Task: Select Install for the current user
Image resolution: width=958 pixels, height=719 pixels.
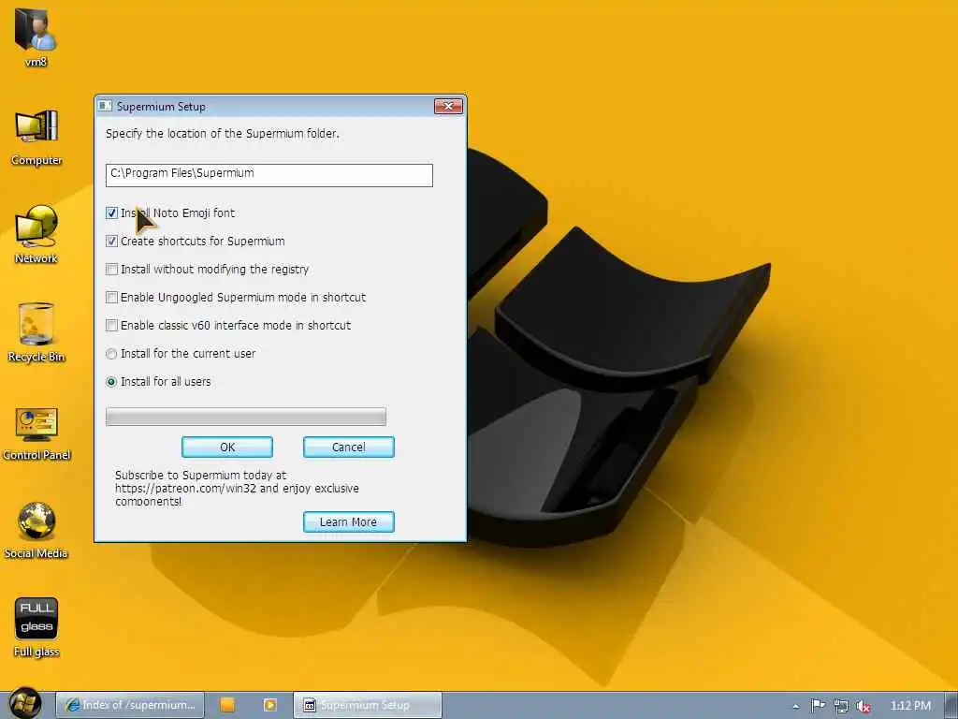Action: tap(111, 353)
